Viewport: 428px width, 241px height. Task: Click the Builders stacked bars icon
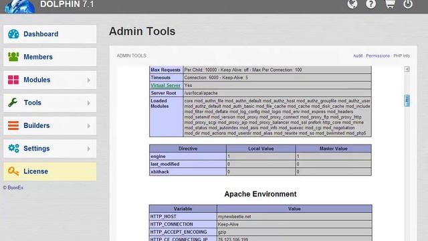click(13, 126)
